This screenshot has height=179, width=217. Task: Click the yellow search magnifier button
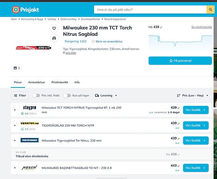211,9
